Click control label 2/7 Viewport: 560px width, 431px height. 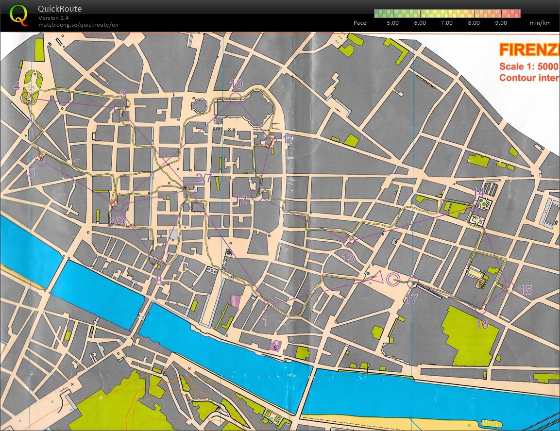pyautogui.click(x=204, y=178)
